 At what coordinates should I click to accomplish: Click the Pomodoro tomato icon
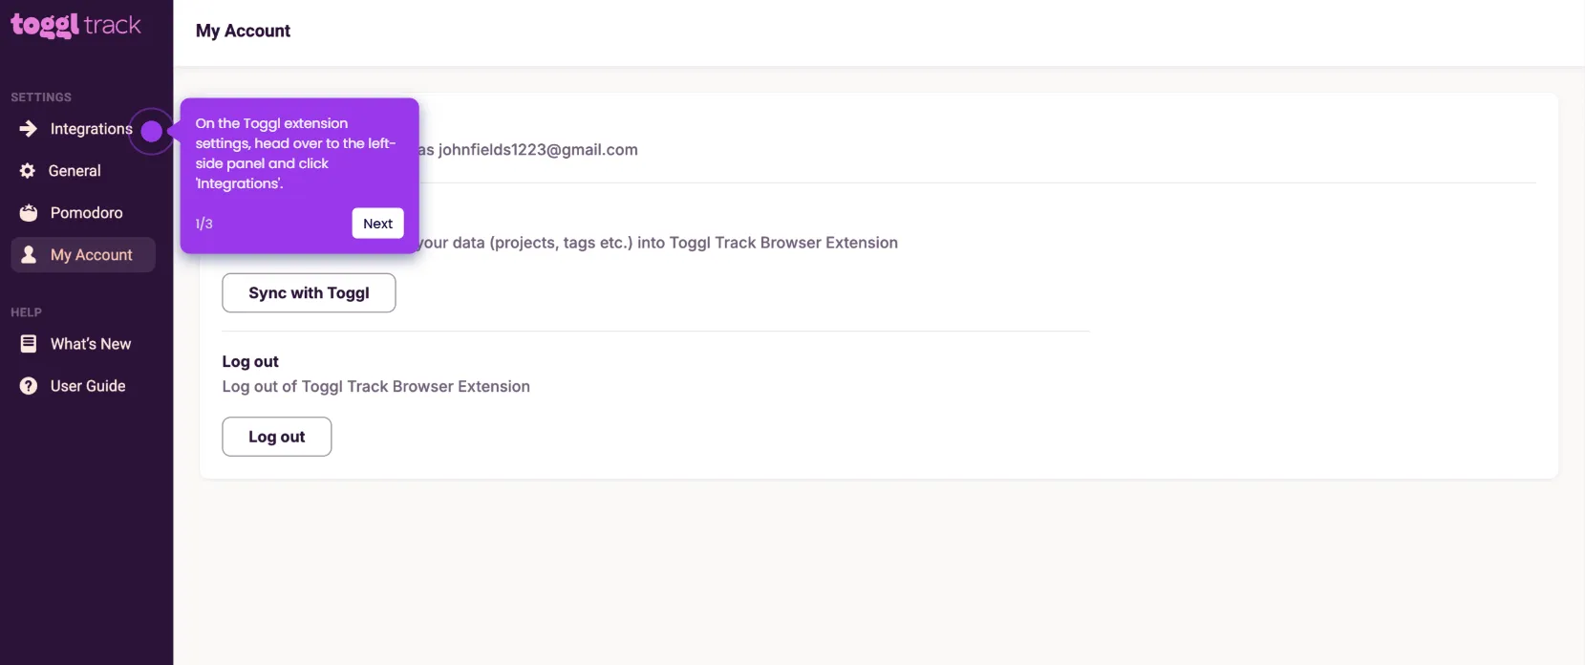[29, 213]
